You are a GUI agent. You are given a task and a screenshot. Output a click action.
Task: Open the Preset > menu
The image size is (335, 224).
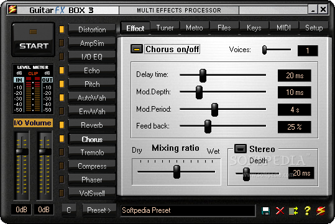(x=99, y=210)
